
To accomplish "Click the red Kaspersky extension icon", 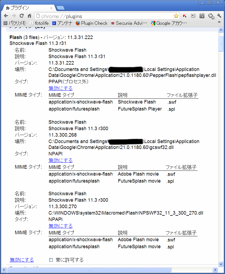I will coord(184,16).
